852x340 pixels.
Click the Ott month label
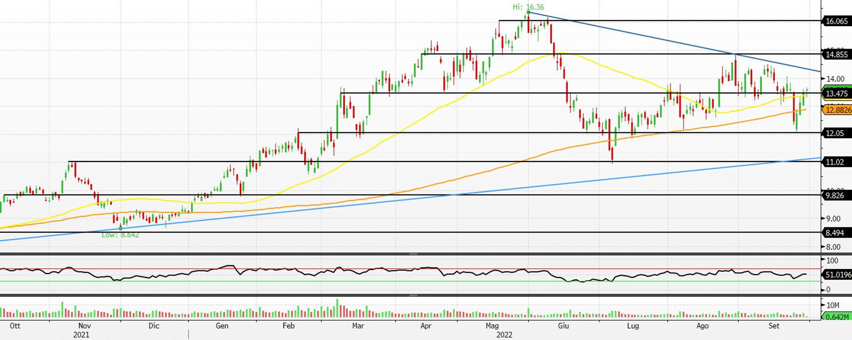pyautogui.click(x=15, y=326)
